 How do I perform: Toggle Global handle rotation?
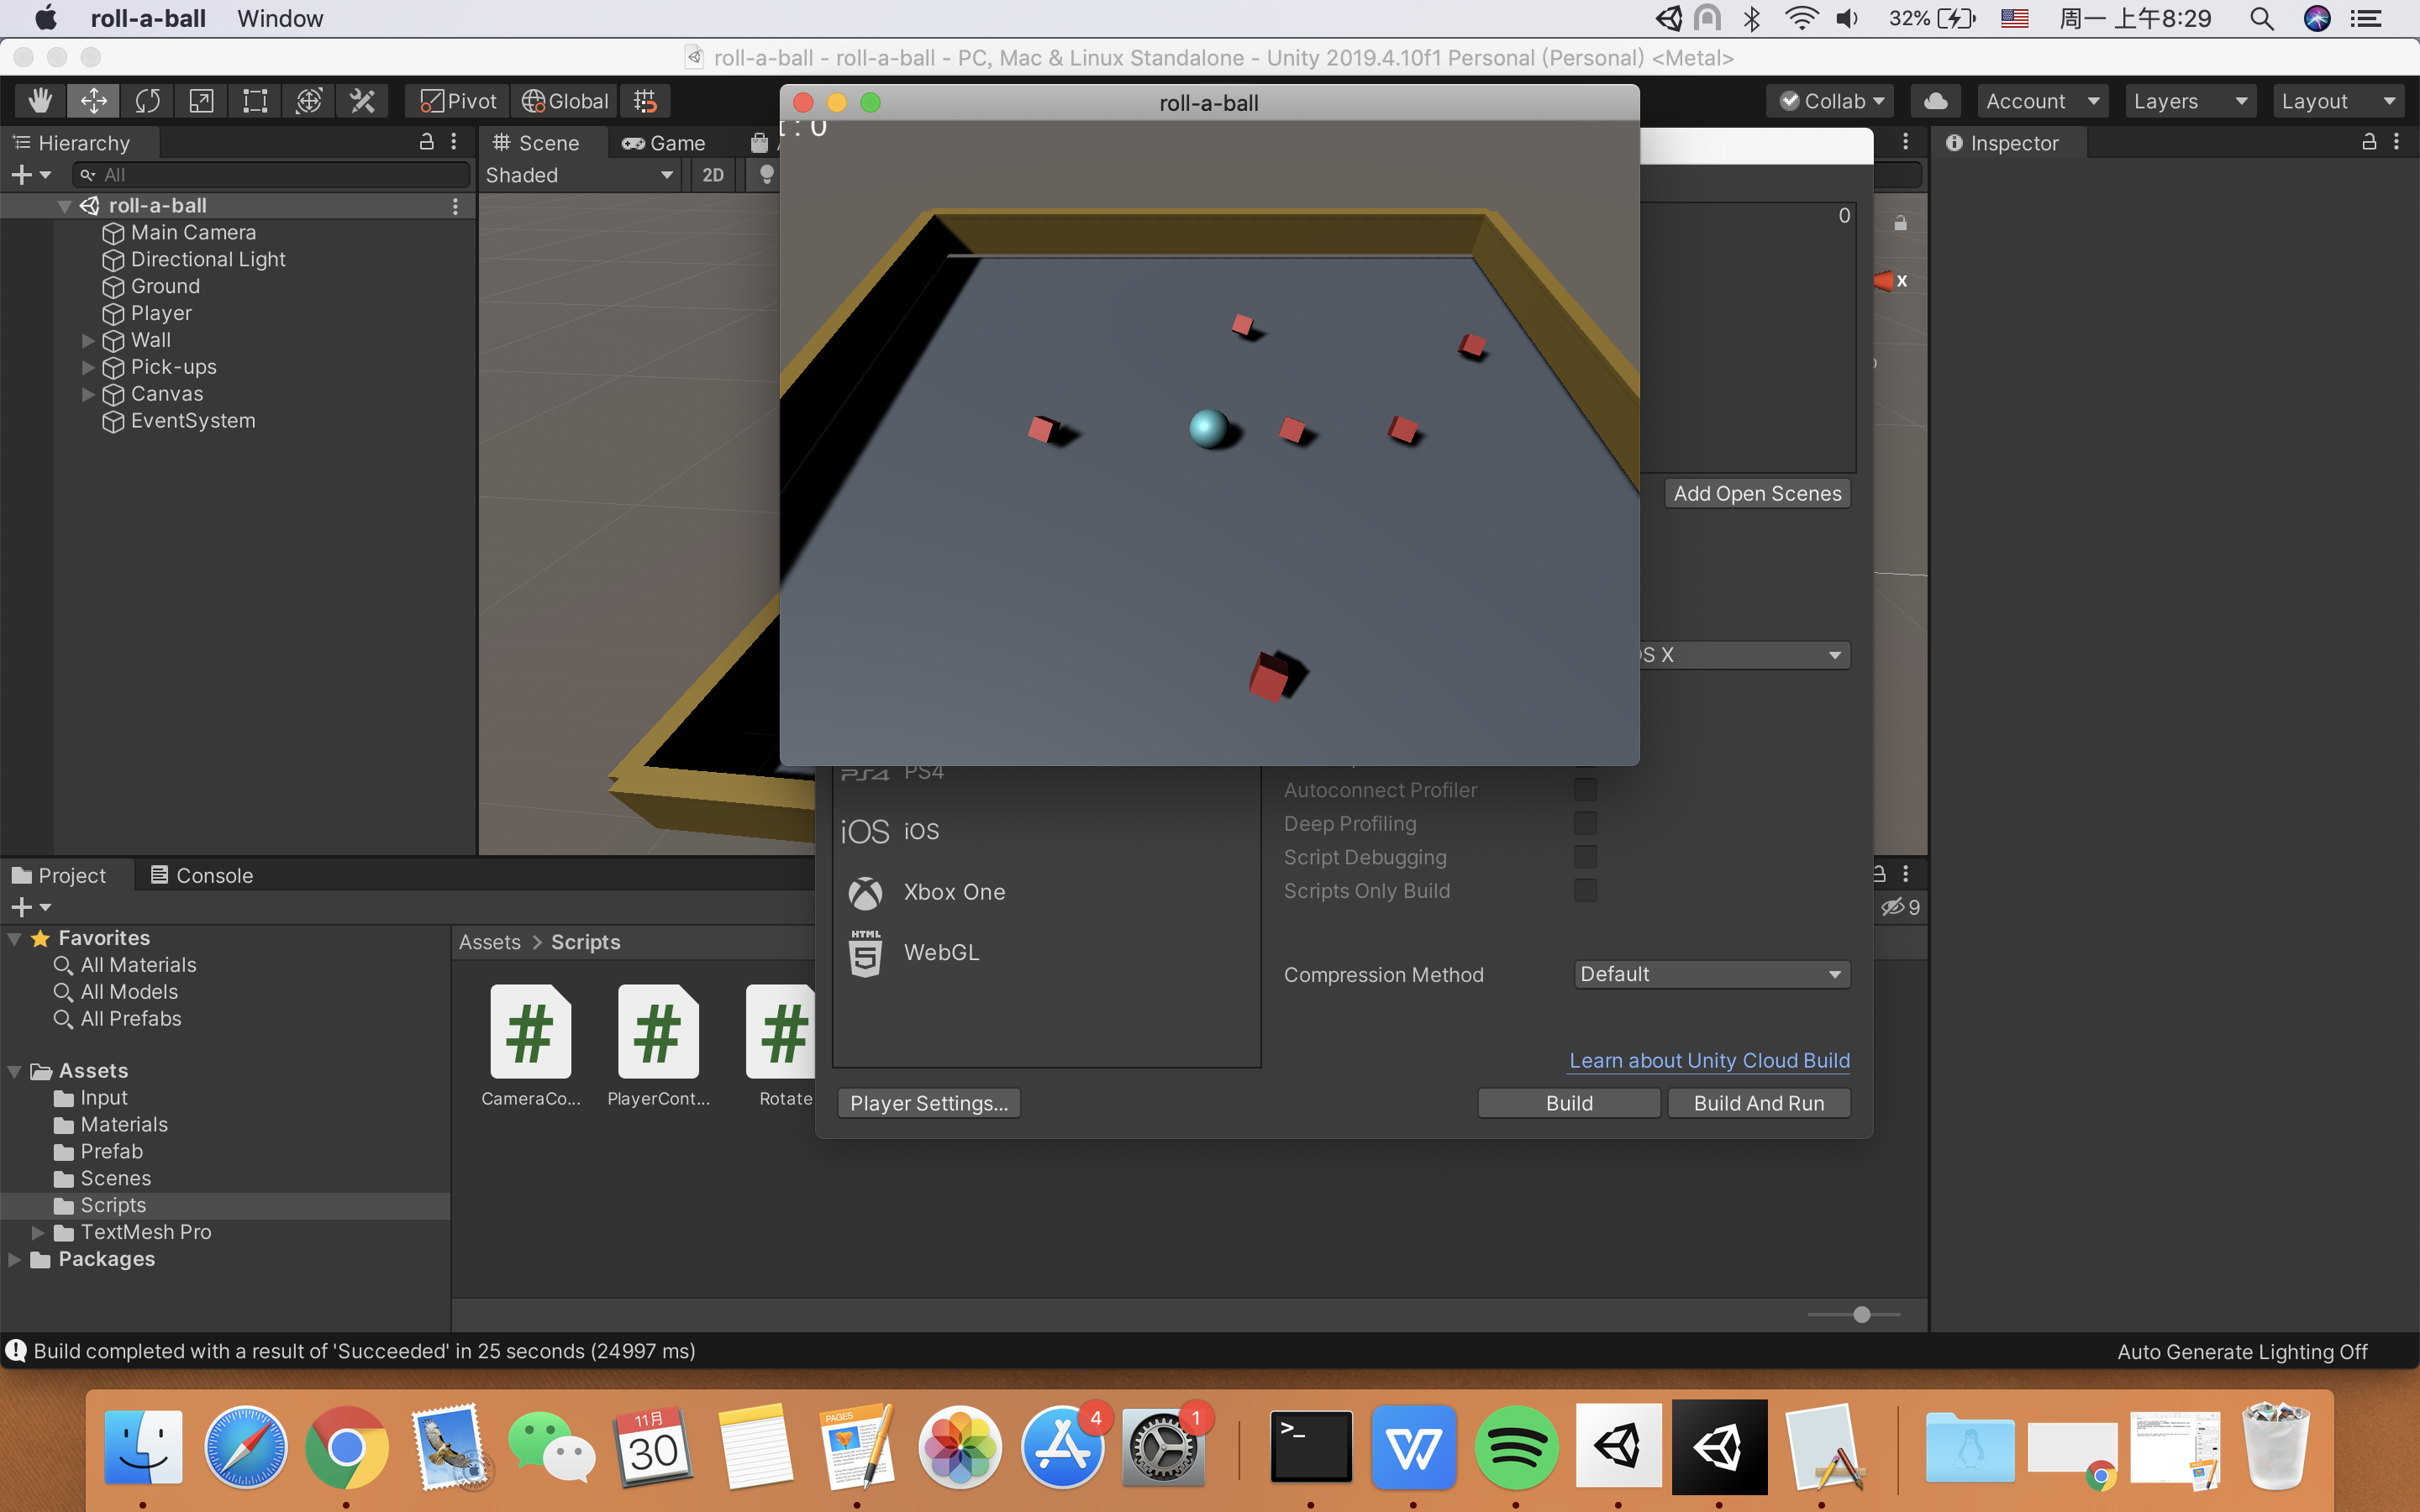click(565, 101)
